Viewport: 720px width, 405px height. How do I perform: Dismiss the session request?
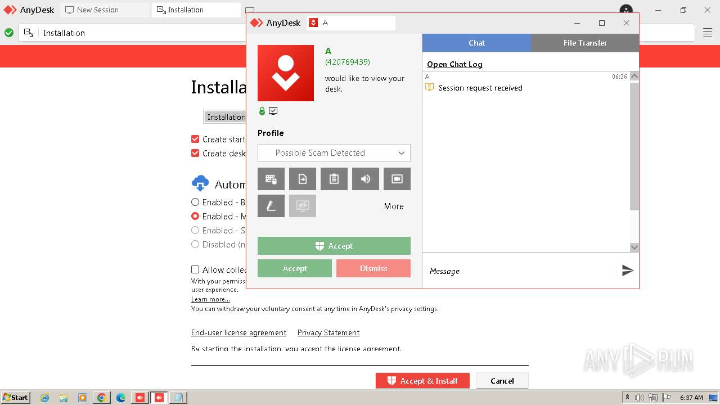tap(373, 268)
